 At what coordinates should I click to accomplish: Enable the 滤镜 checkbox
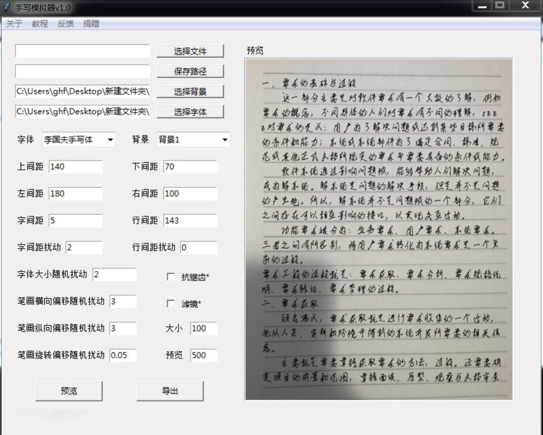[171, 303]
